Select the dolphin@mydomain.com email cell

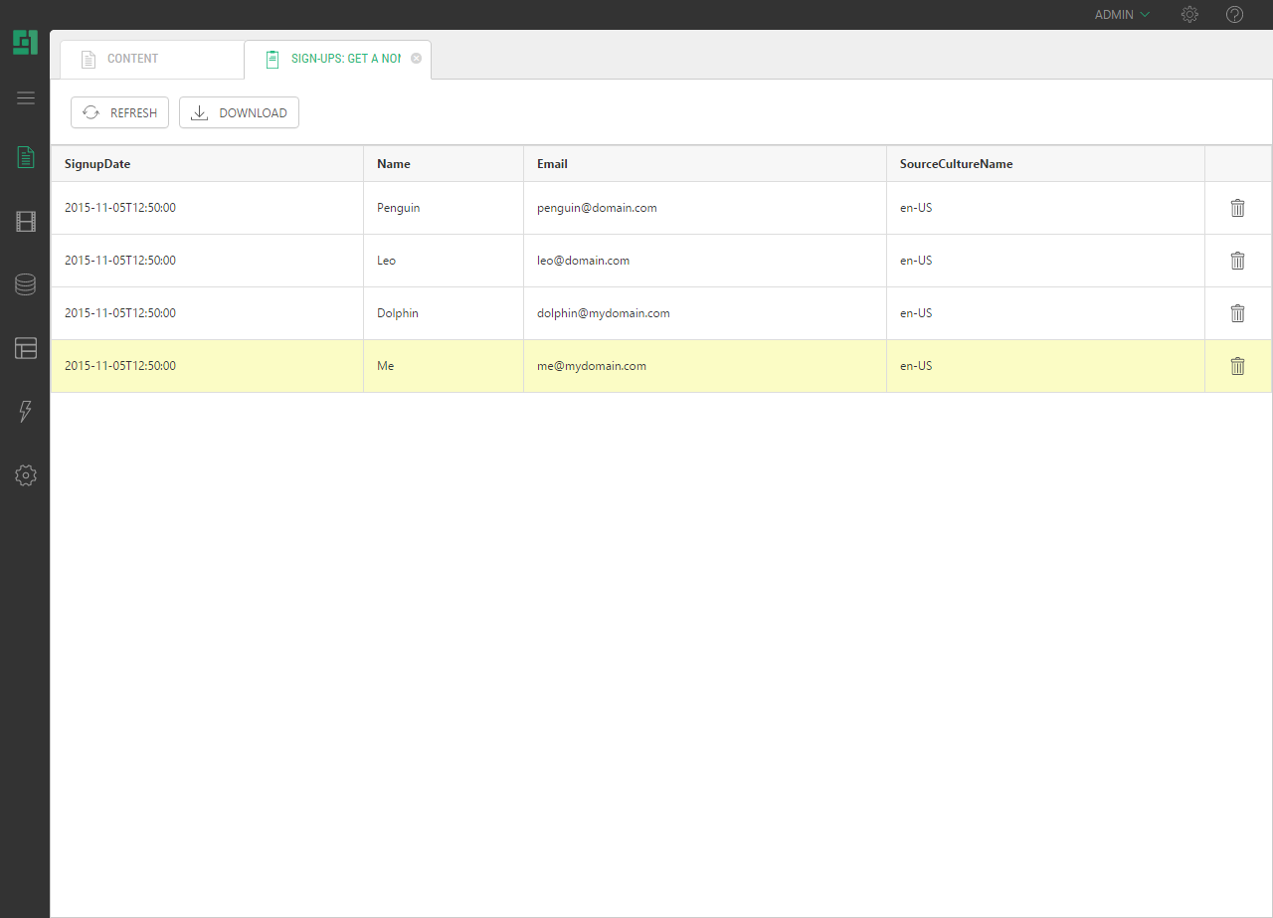point(604,313)
